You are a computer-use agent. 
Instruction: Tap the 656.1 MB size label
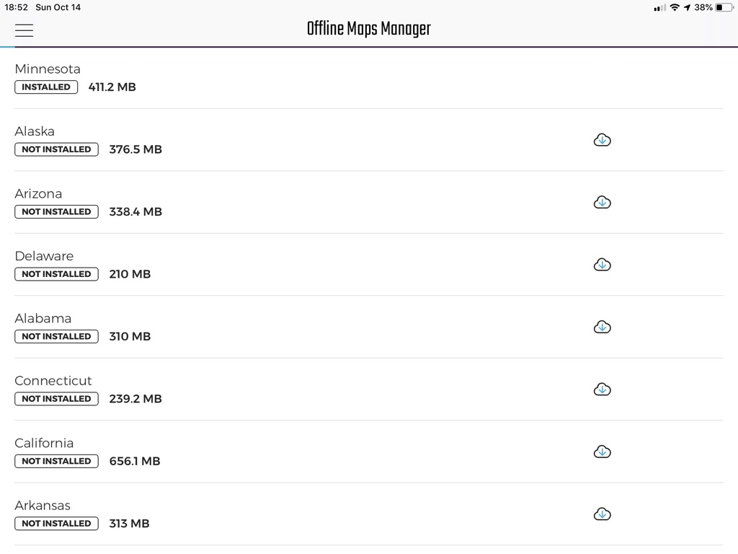(x=135, y=461)
